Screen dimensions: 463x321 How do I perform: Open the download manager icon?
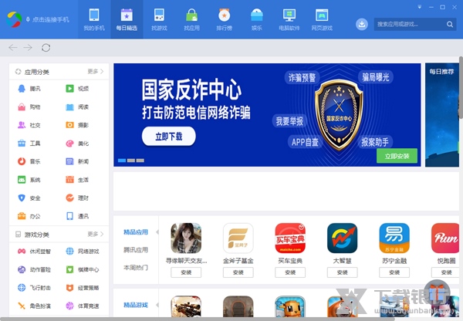362,24
